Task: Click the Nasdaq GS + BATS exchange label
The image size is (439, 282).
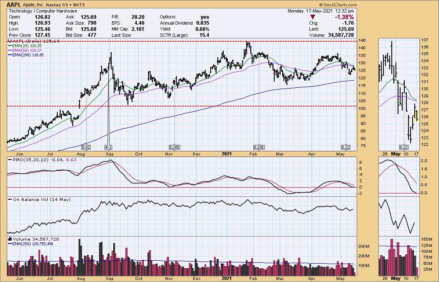Action: click(64, 5)
